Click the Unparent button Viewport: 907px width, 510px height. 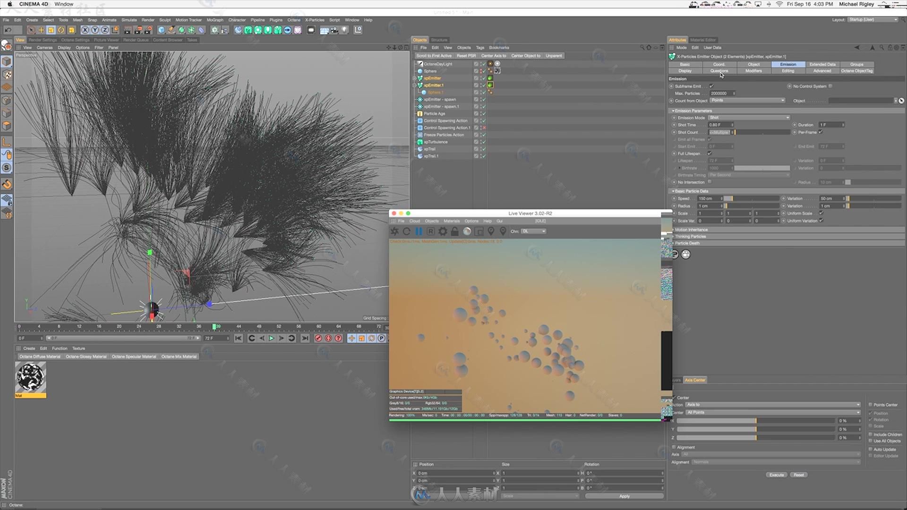(554, 56)
